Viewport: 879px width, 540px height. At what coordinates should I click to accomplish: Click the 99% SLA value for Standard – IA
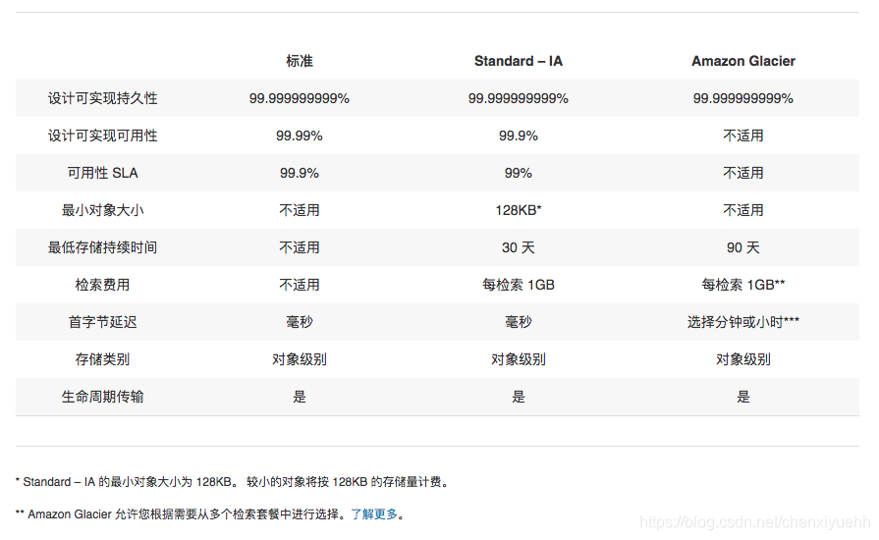point(518,173)
